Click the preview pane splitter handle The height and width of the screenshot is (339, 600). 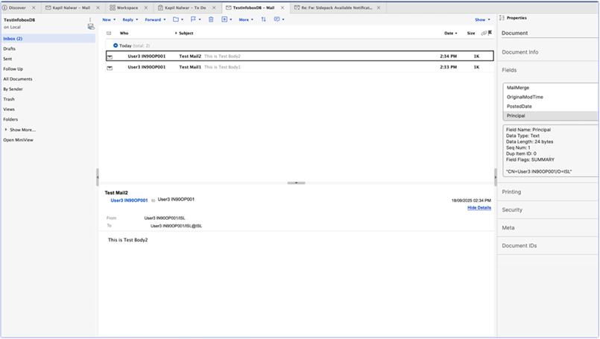tap(296, 183)
